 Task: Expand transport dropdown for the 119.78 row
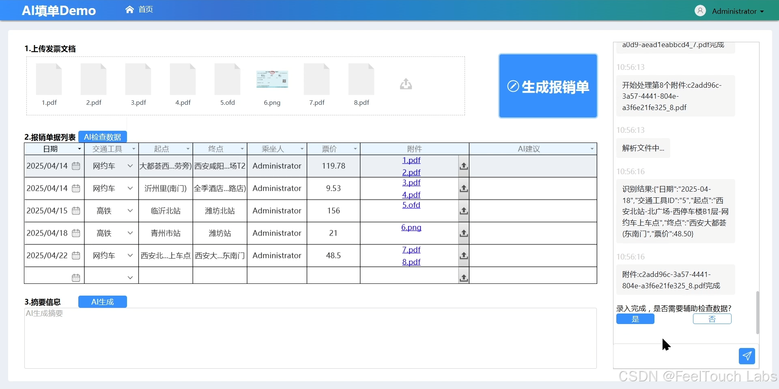coord(130,166)
